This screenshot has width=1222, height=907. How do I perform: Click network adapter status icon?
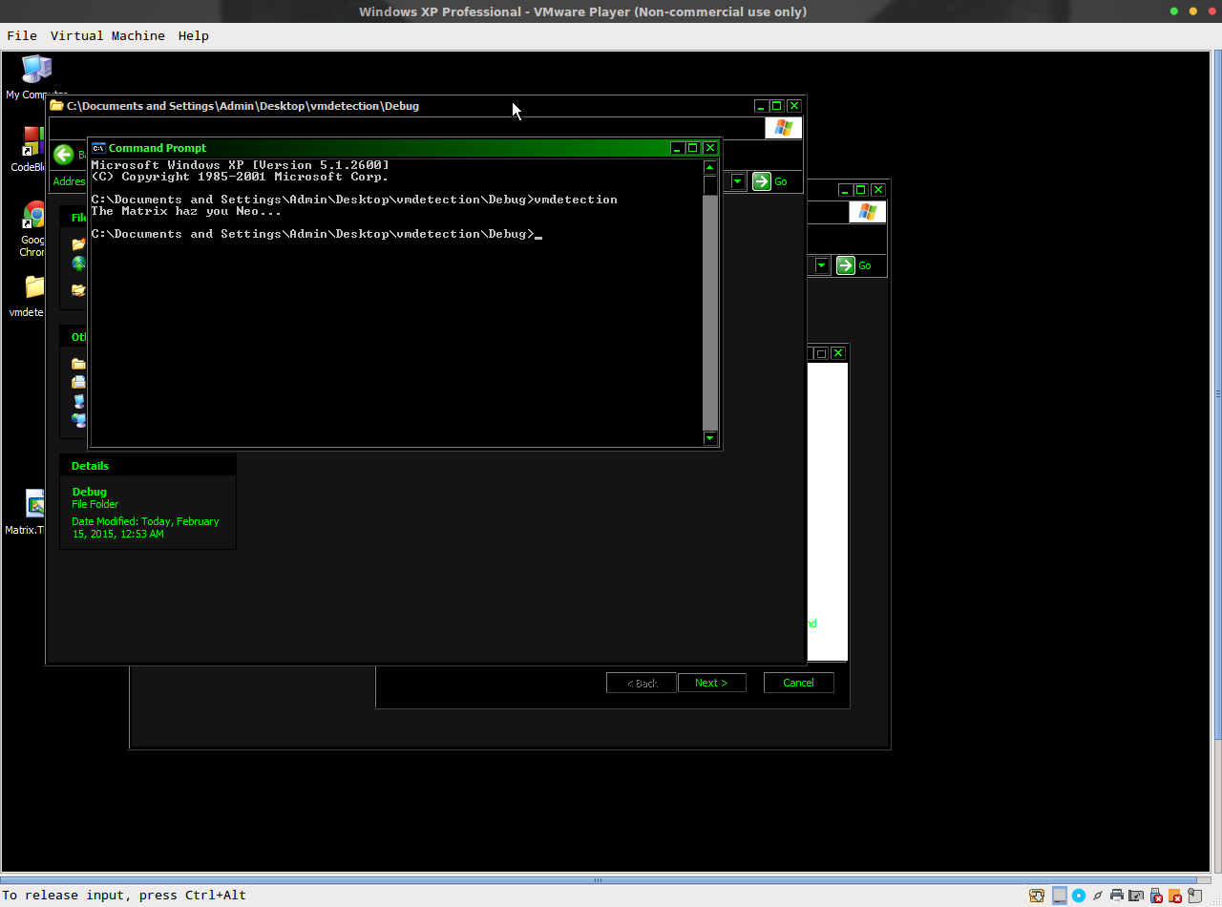1098,896
